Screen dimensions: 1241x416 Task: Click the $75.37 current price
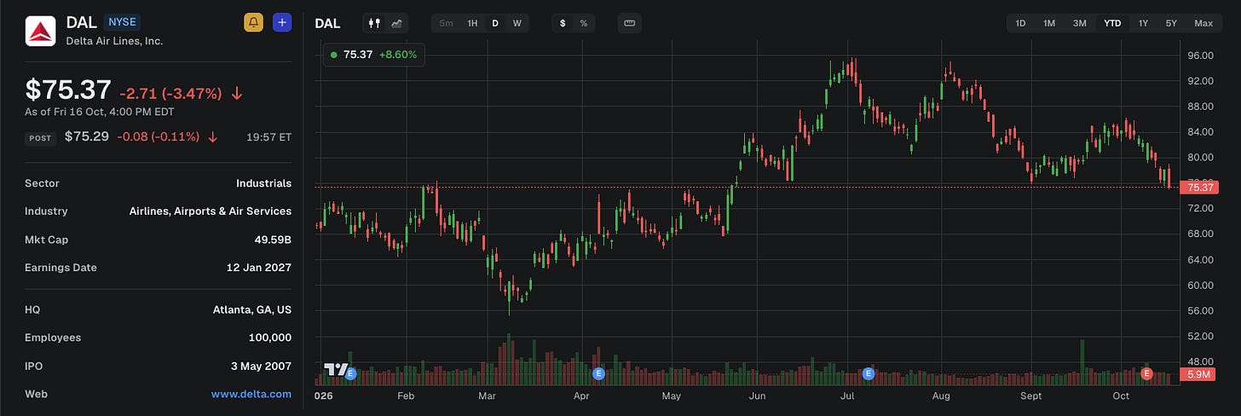click(68, 90)
